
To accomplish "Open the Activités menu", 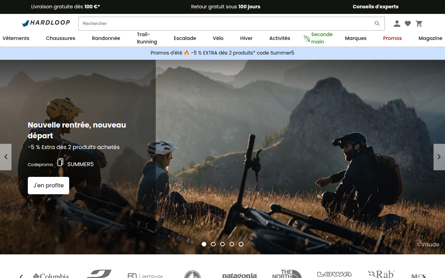I will (280, 38).
